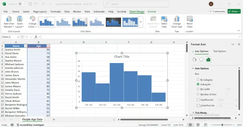Image resolution: width=243 pixels, height=127 pixels.
Task: Open the Page Layout ribbon tab
Action: pos(40,11)
